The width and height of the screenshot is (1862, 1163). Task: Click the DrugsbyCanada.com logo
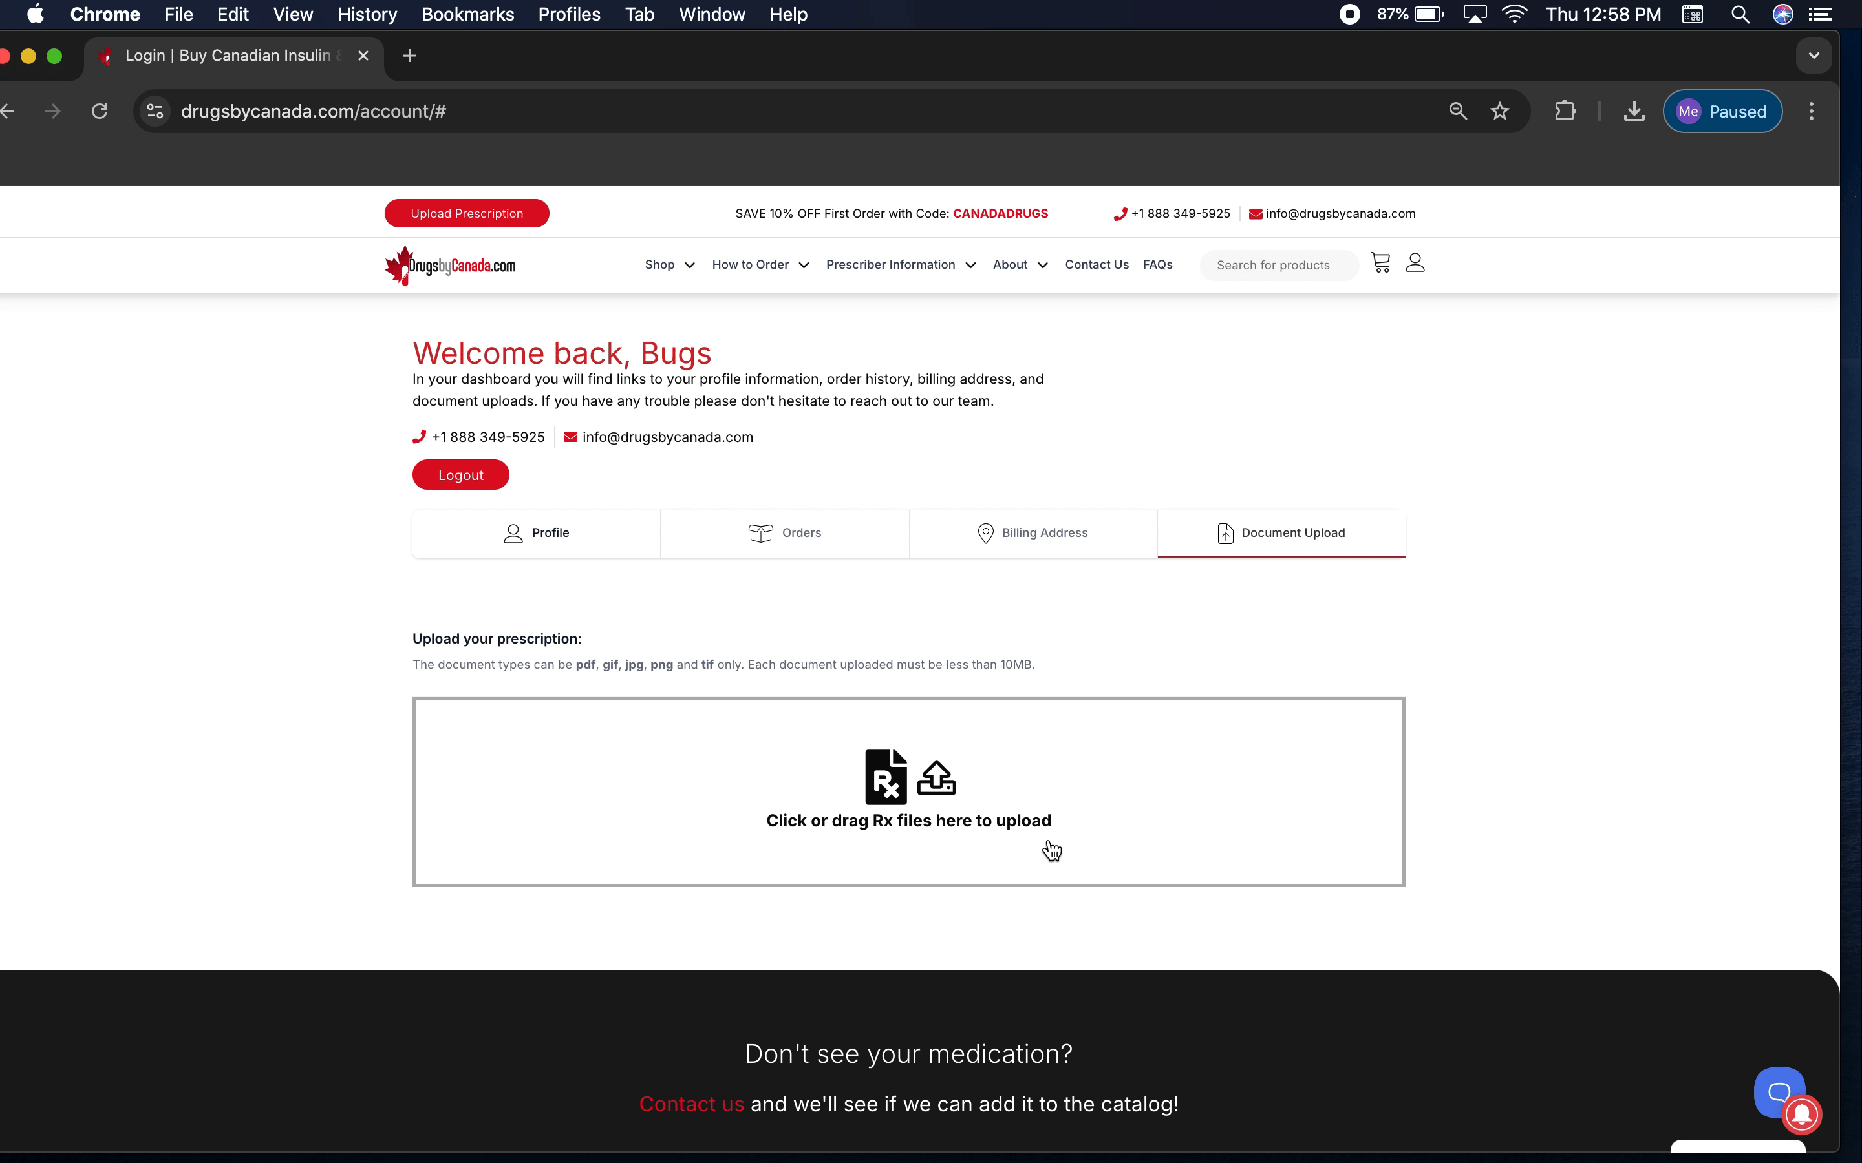(451, 266)
